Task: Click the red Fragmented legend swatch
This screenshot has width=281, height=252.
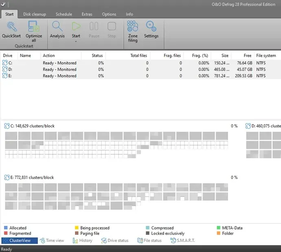Action: point(6,233)
